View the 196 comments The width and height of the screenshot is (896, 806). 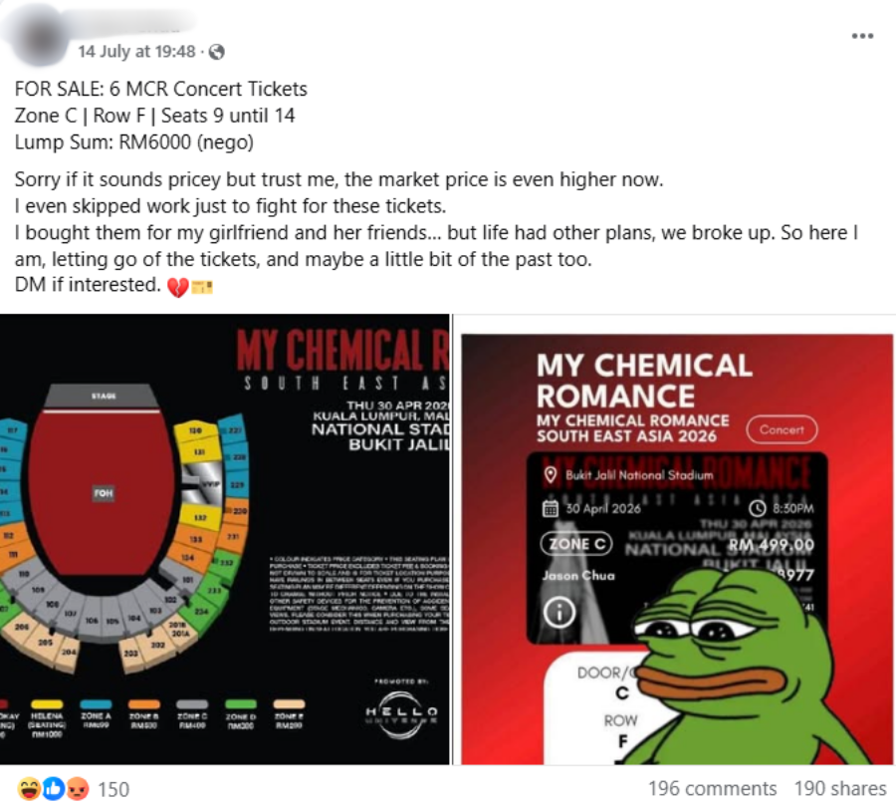pyautogui.click(x=712, y=788)
